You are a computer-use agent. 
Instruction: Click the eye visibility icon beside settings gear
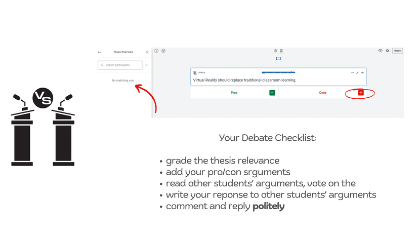point(381,51)
